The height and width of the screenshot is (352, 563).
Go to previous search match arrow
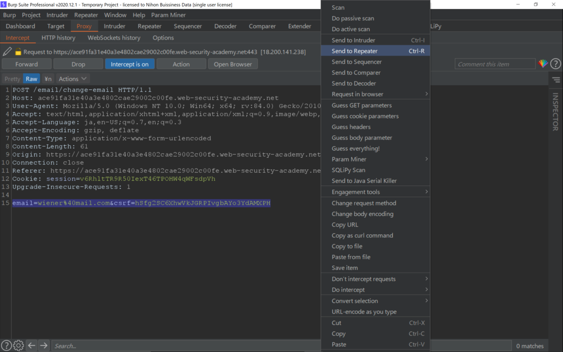click(x=31, y=345)
